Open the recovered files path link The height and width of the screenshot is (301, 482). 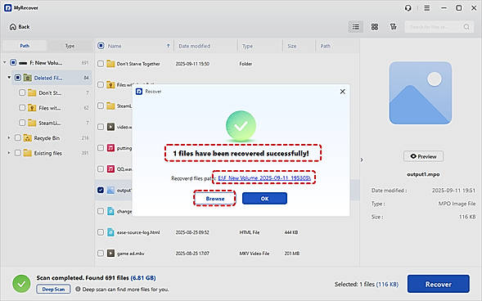point(264,177)
